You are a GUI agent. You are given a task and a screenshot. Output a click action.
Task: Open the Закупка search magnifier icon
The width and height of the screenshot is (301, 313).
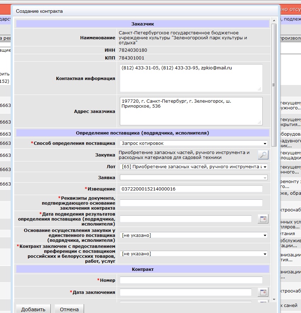tap(263, 155)
